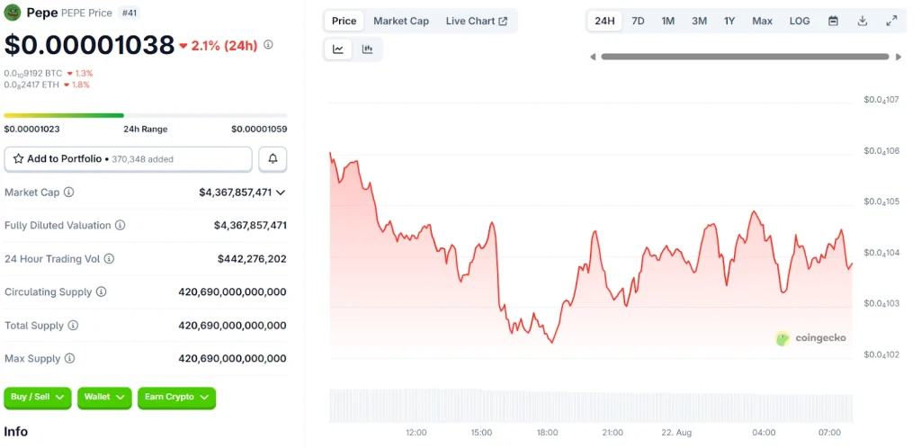Click the Pepe coin logo icon
Screen dimensions: 921x448
click(13, 13)
